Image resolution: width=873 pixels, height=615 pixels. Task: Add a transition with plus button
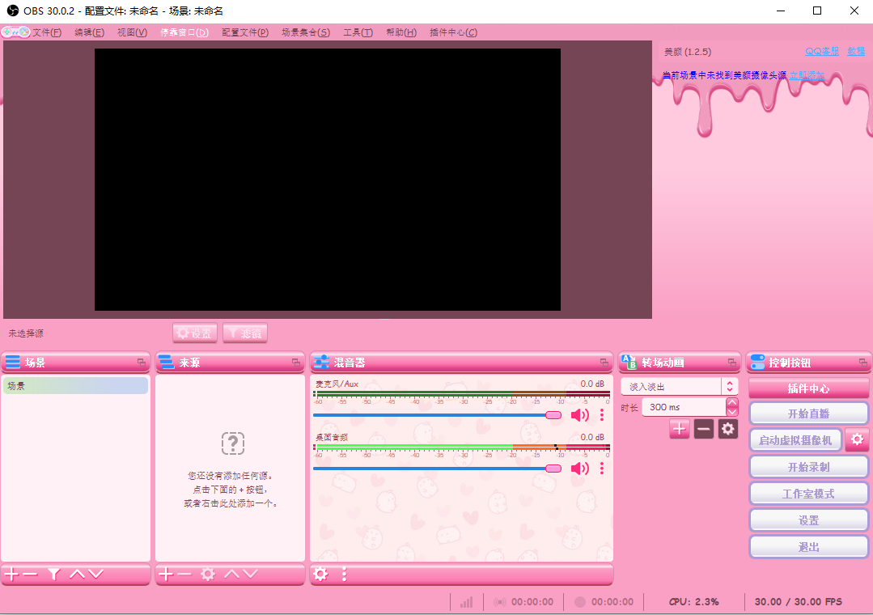point(680,429)
